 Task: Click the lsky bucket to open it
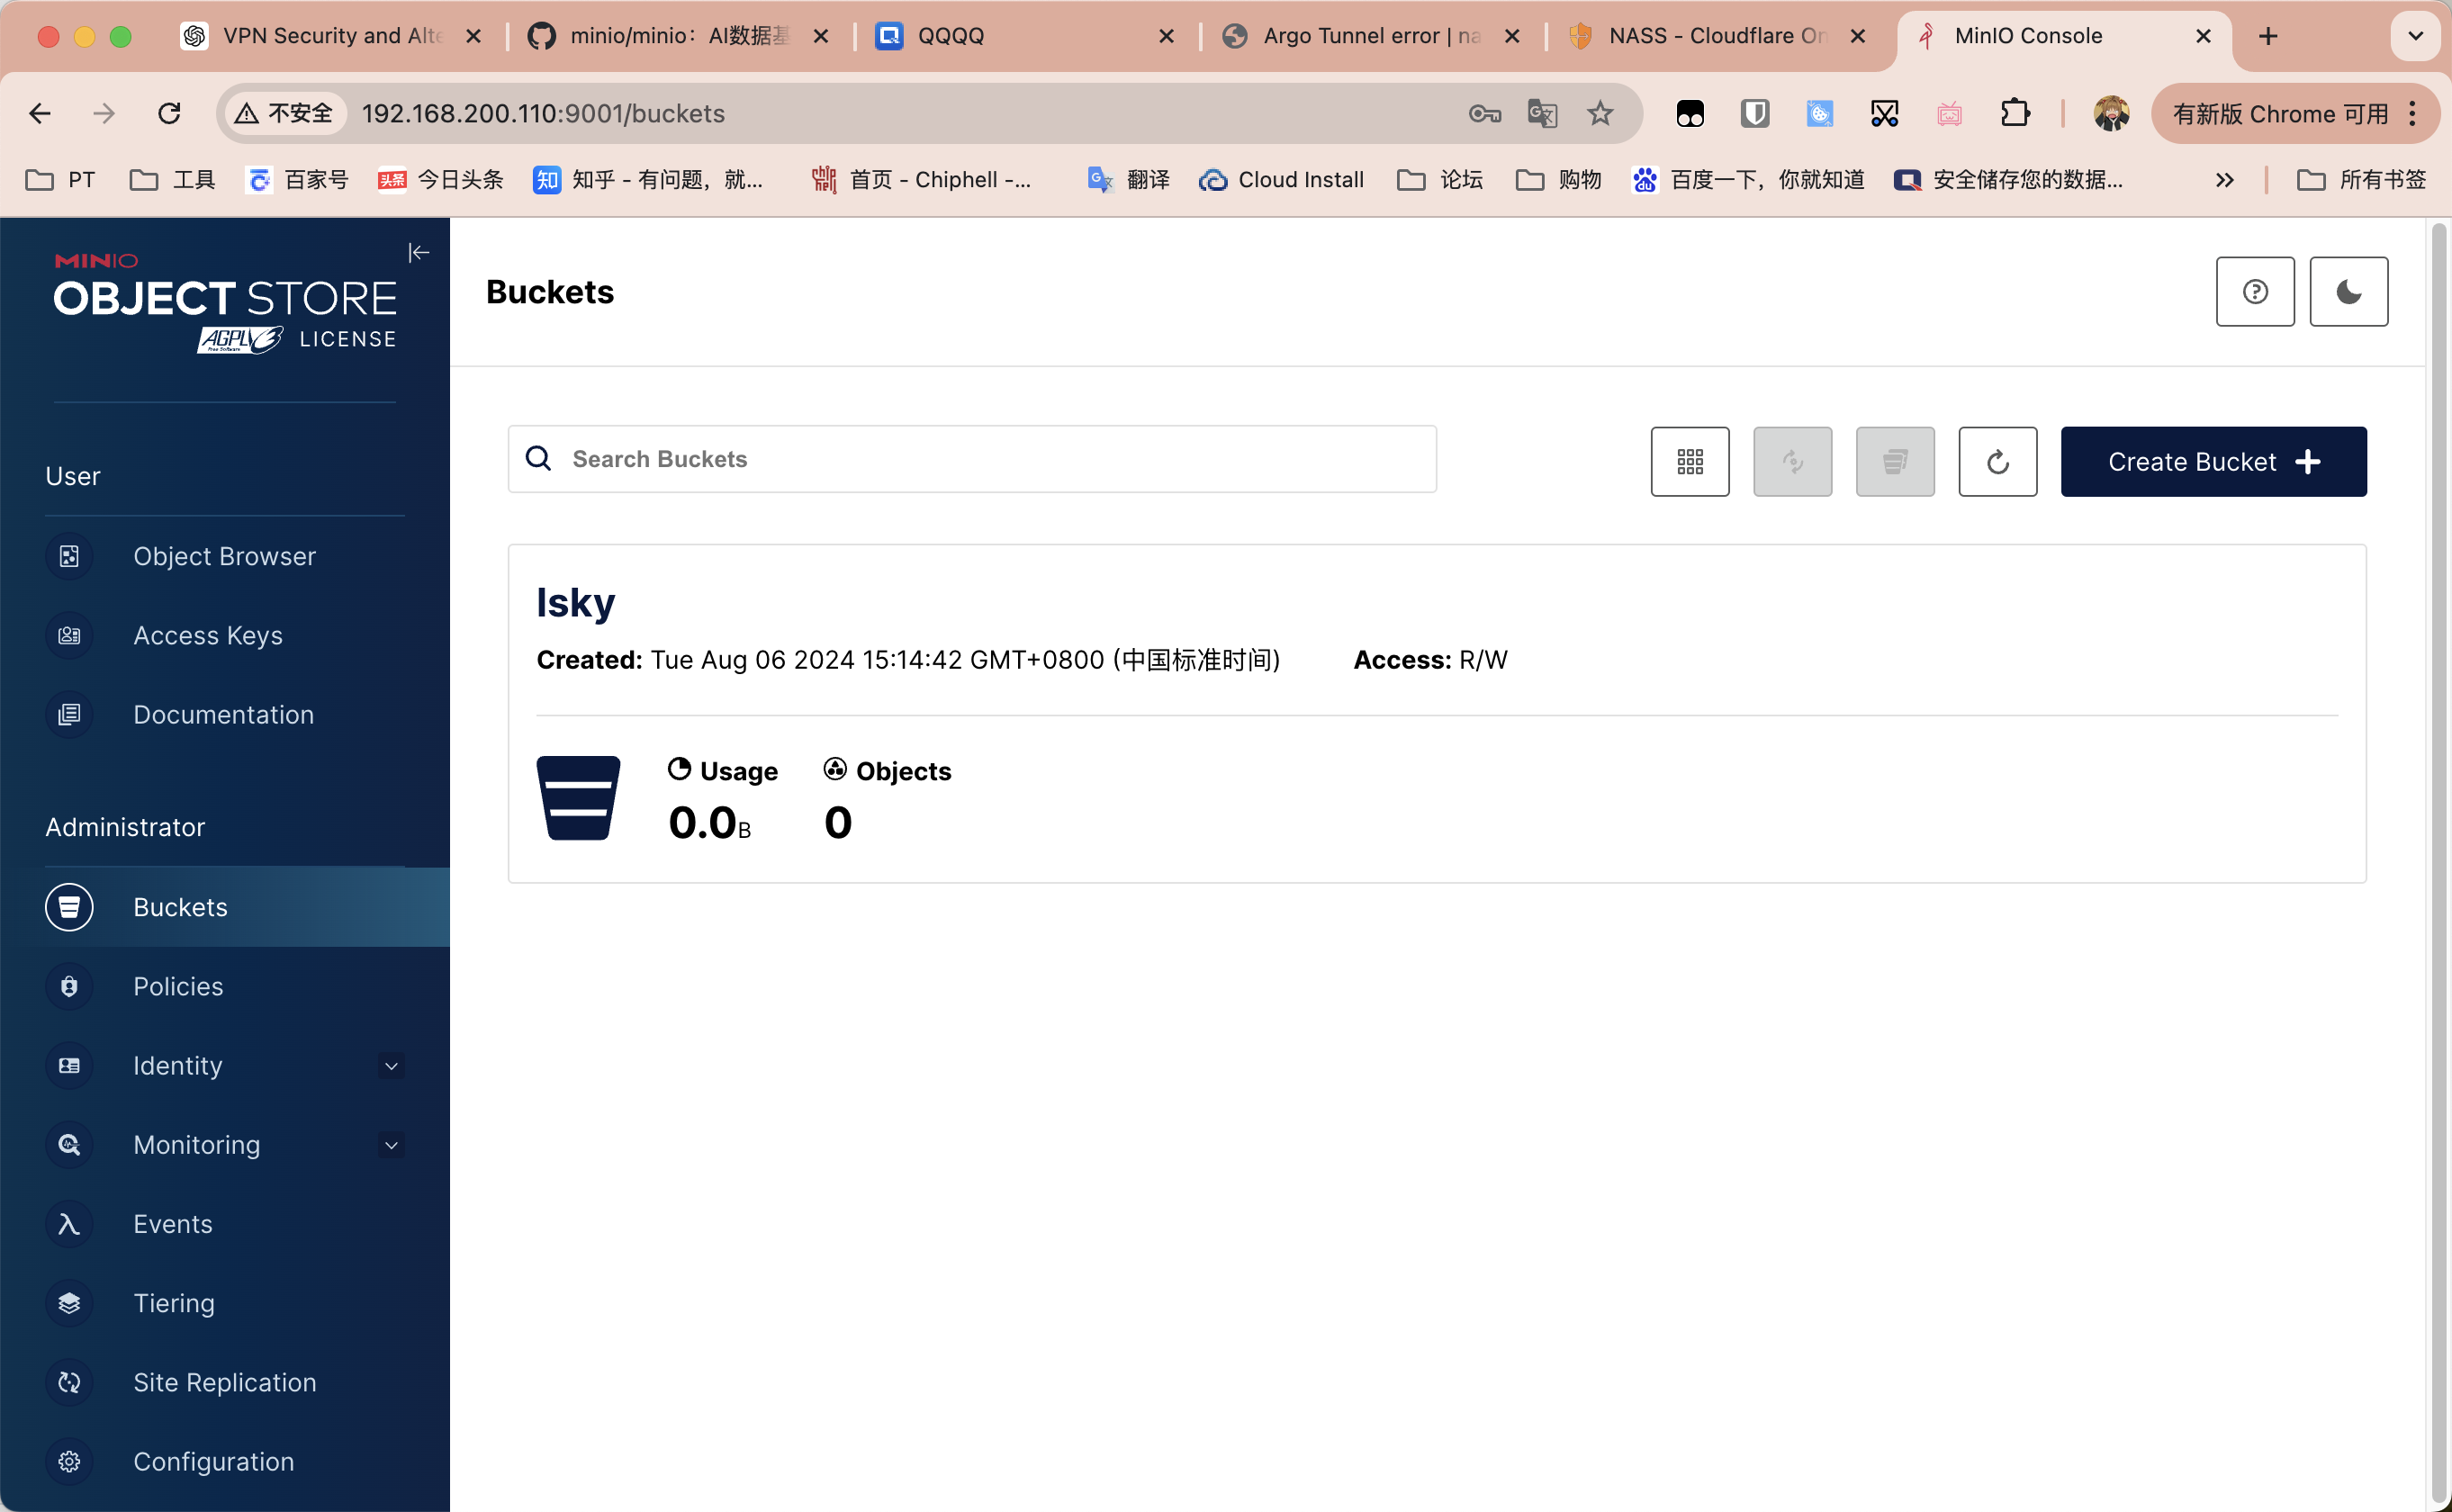[576, 601]
